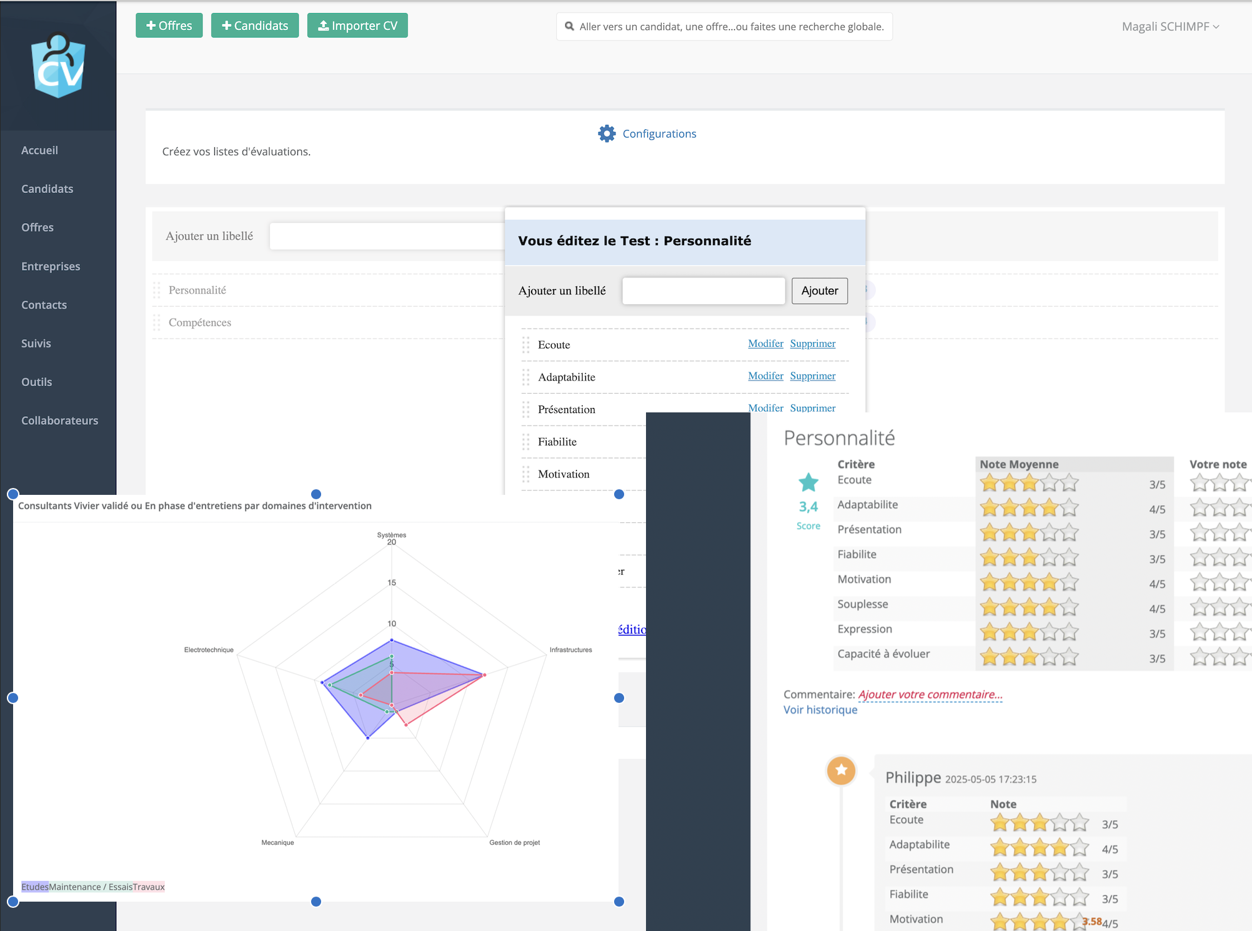Click the orange star timeline badge for Philippe
Image resolution: width=1252 pixels, height=931 pixels.
pyautogui.click(x=841, y=770)
